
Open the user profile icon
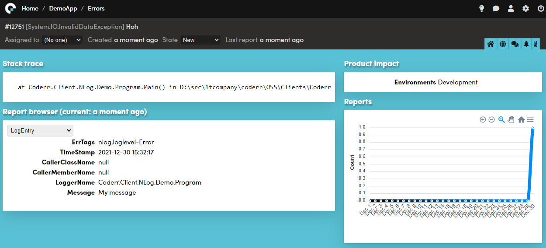pos(511,8)
